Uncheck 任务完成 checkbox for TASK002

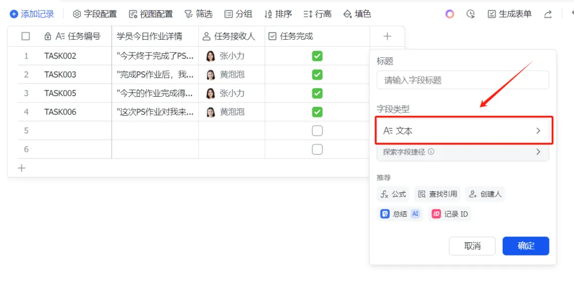click(317, 56)
